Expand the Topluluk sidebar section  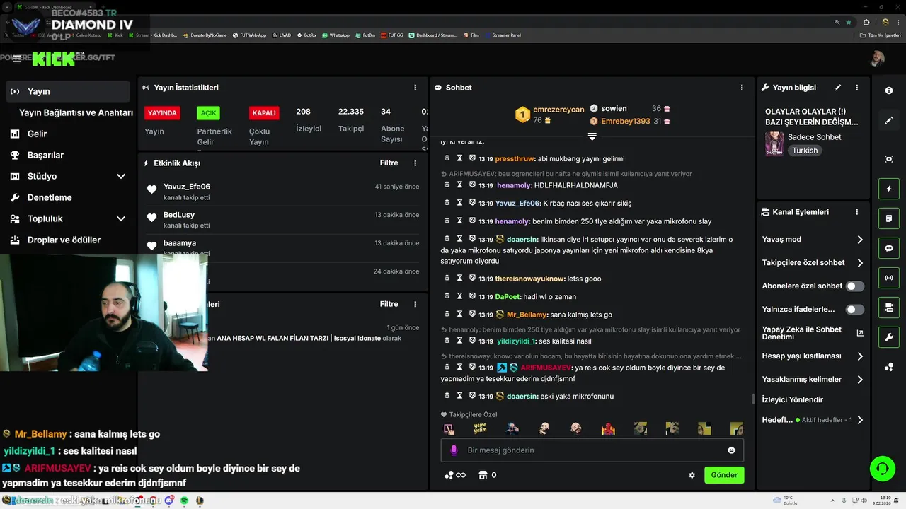[121, 218]
